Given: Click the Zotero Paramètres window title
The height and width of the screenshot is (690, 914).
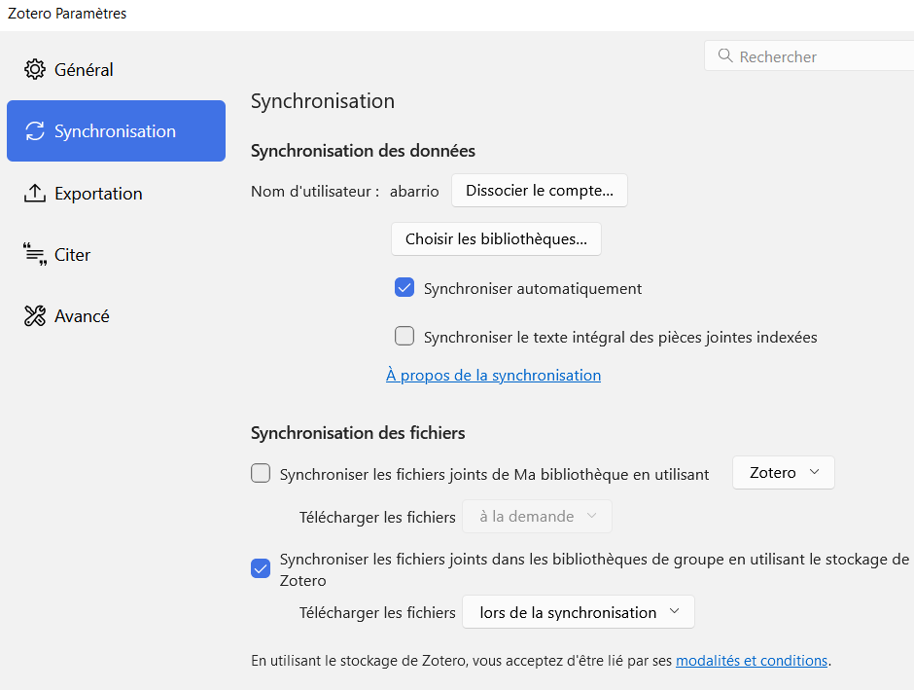Looking at the screenshot, I should point(67,13).
